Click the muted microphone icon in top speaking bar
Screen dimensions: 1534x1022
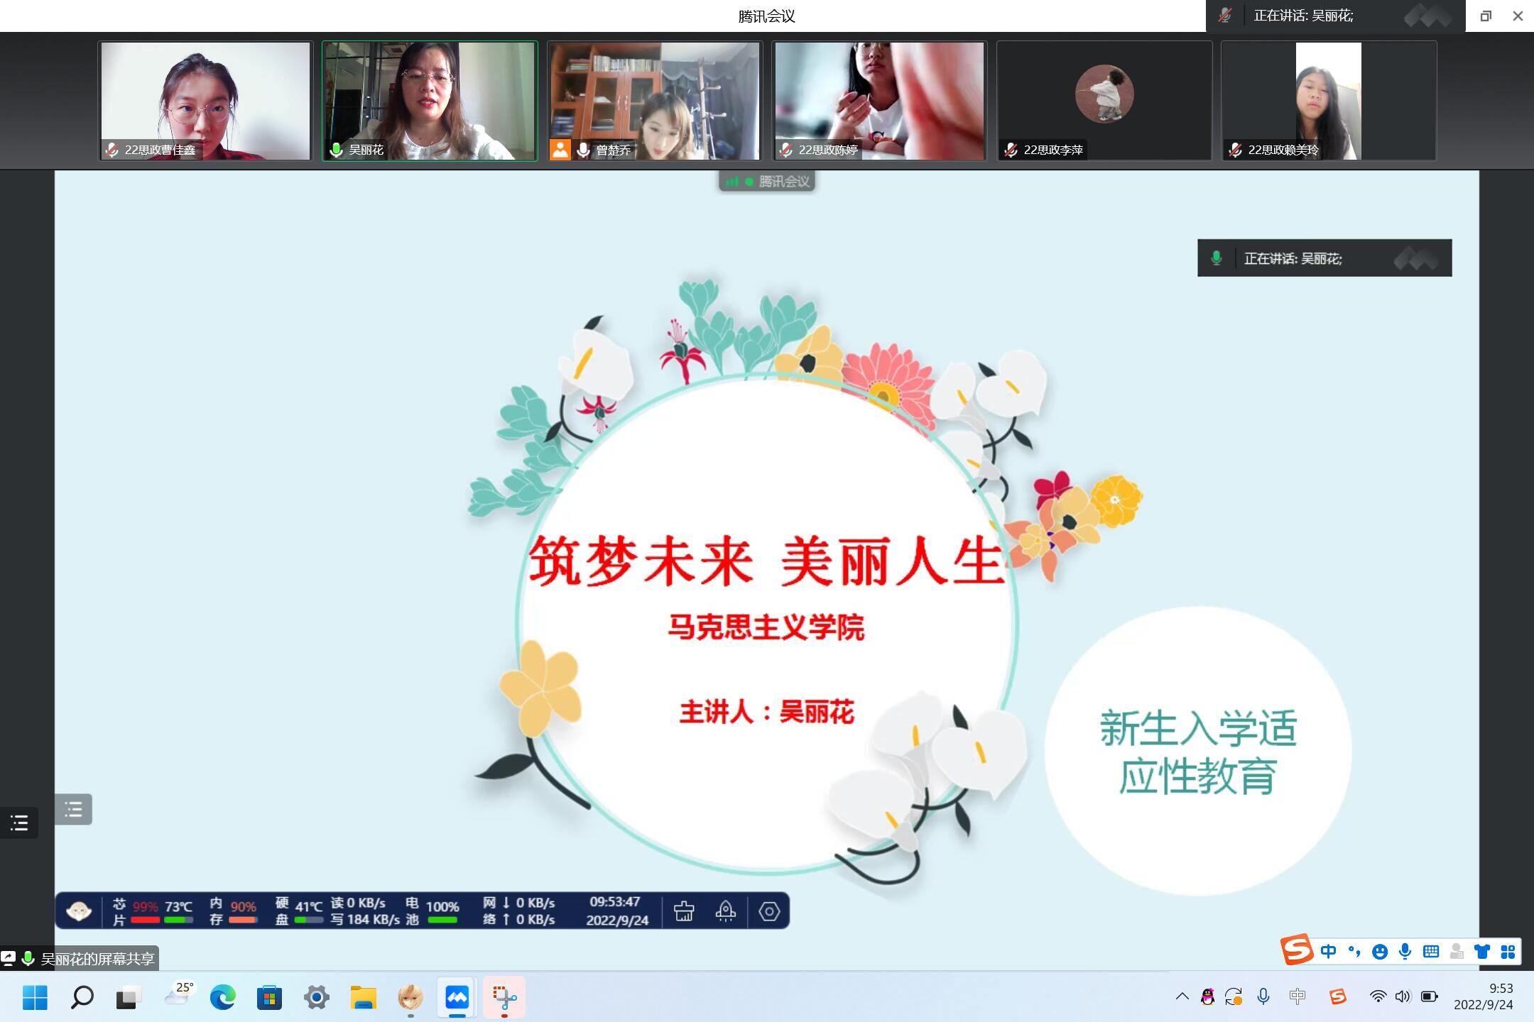[x=1224, y=16]
